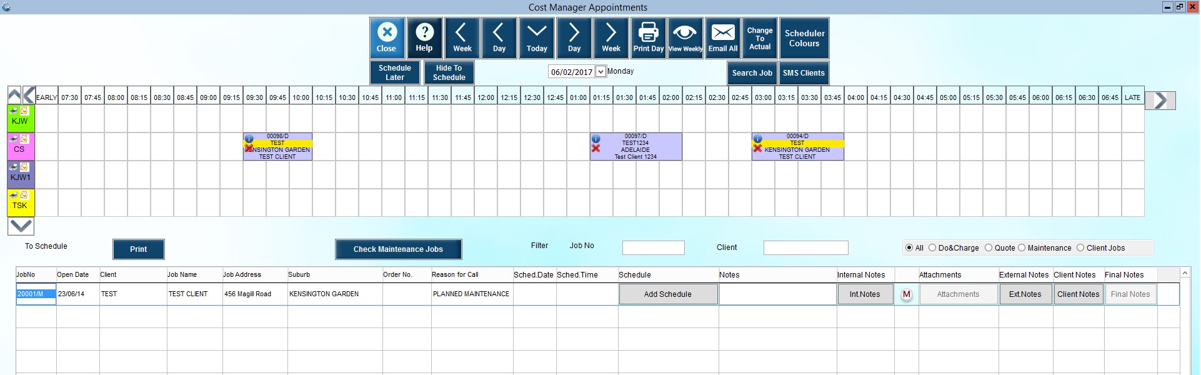Delete appointment 00097/D with red X
Screen dimensions: 1201x375
click(596, 148)
